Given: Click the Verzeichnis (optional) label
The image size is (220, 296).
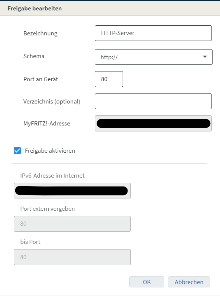Looking at the screenshot, I should pyautogui.click(x=52, y=102).
